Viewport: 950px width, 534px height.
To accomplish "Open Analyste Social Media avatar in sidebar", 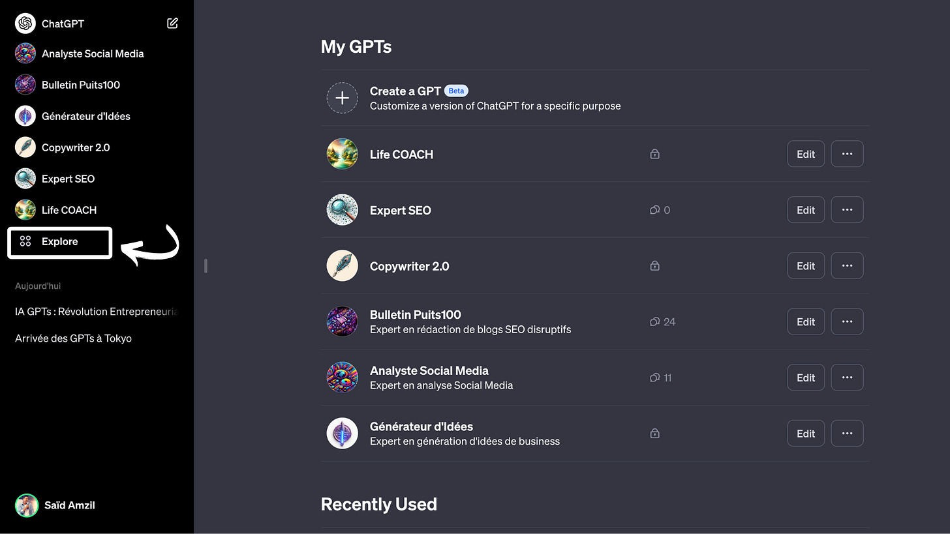I will coord(25,53).
